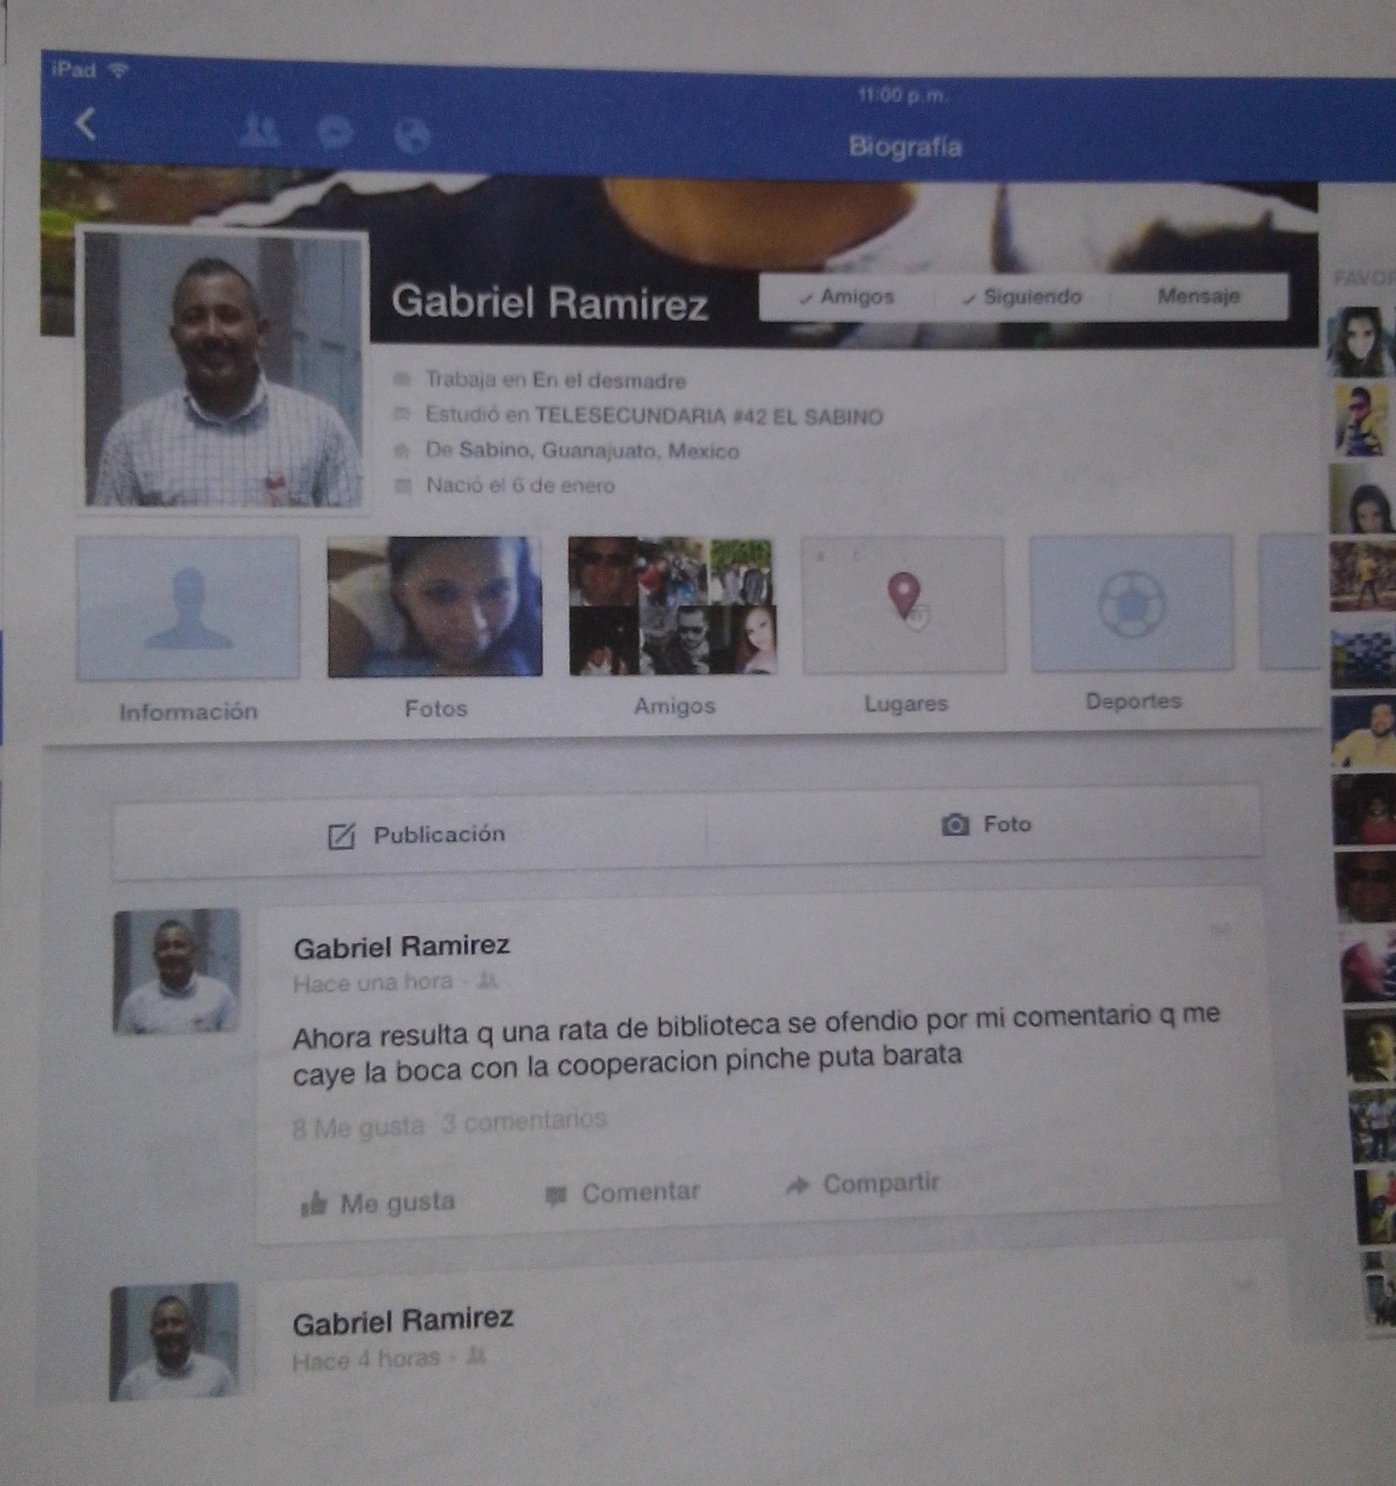Open the notifications globe icon
This screenshot has height=1486, width=1396.
pyautogui.click(x=411, y=136)
